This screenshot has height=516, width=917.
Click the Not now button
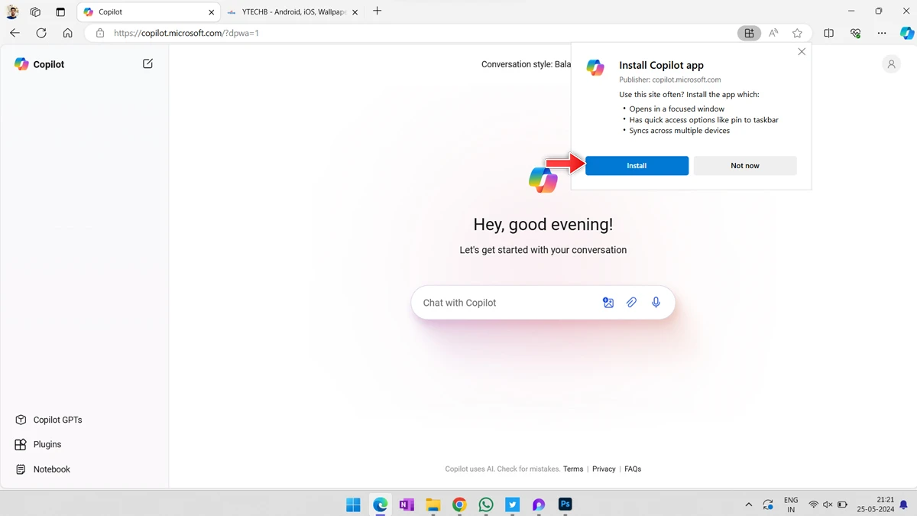tap(745, 166)
